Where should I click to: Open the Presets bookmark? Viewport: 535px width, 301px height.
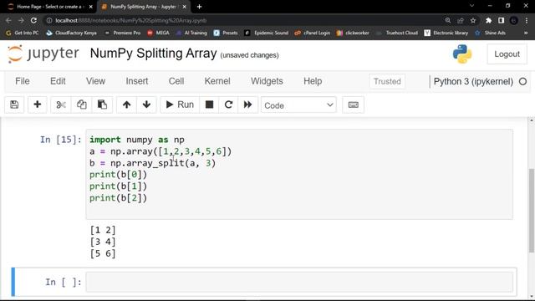226,33
